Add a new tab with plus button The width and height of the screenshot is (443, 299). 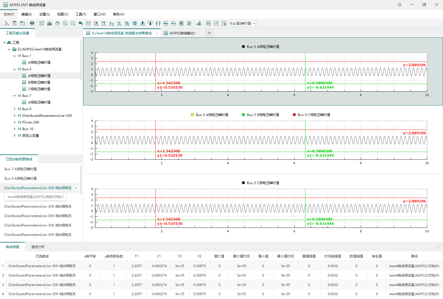tap(209, 33)
